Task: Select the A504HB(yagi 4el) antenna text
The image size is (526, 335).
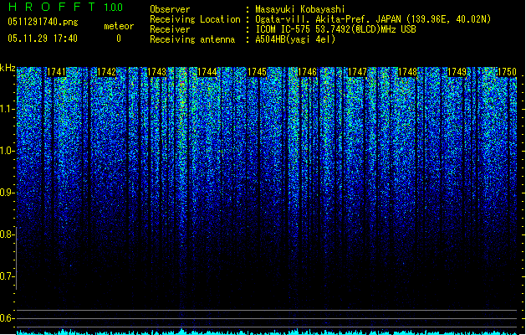Action: (295, 39)
